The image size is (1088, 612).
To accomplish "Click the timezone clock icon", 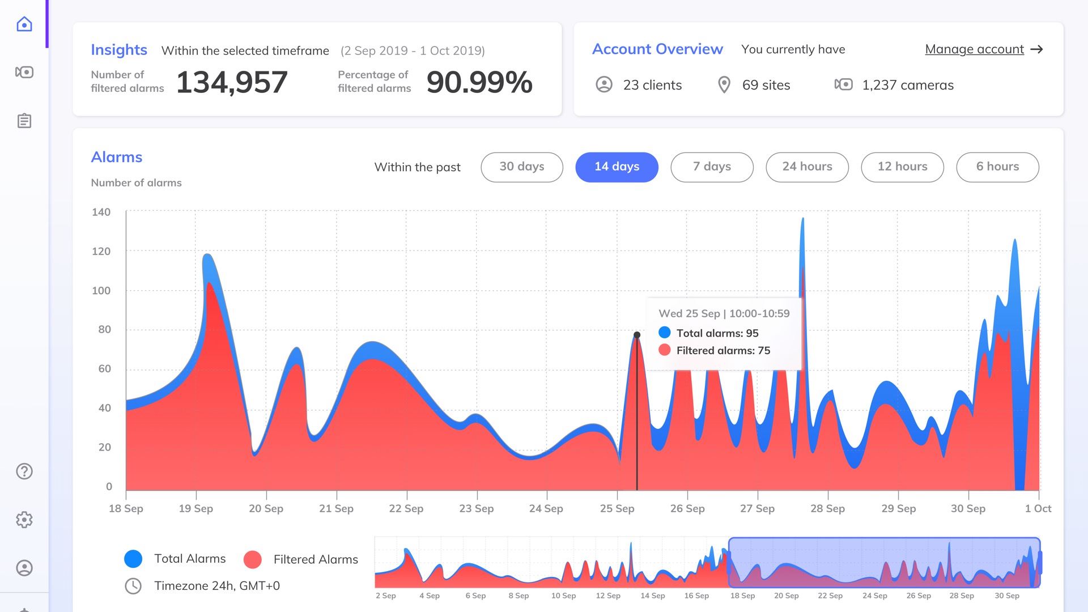I will point(133,586).
